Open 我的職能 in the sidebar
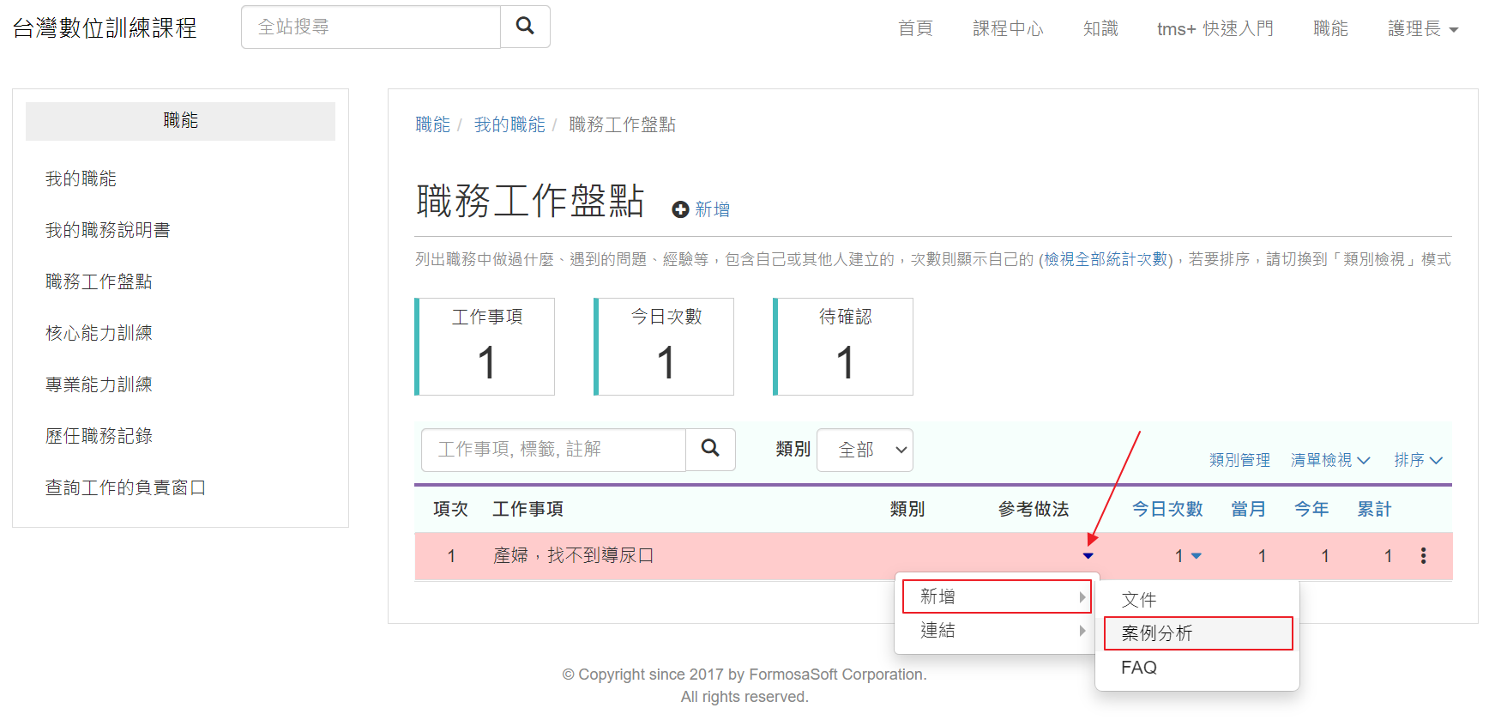Viewport: 1495px width, 720px height. coord(81,178)
